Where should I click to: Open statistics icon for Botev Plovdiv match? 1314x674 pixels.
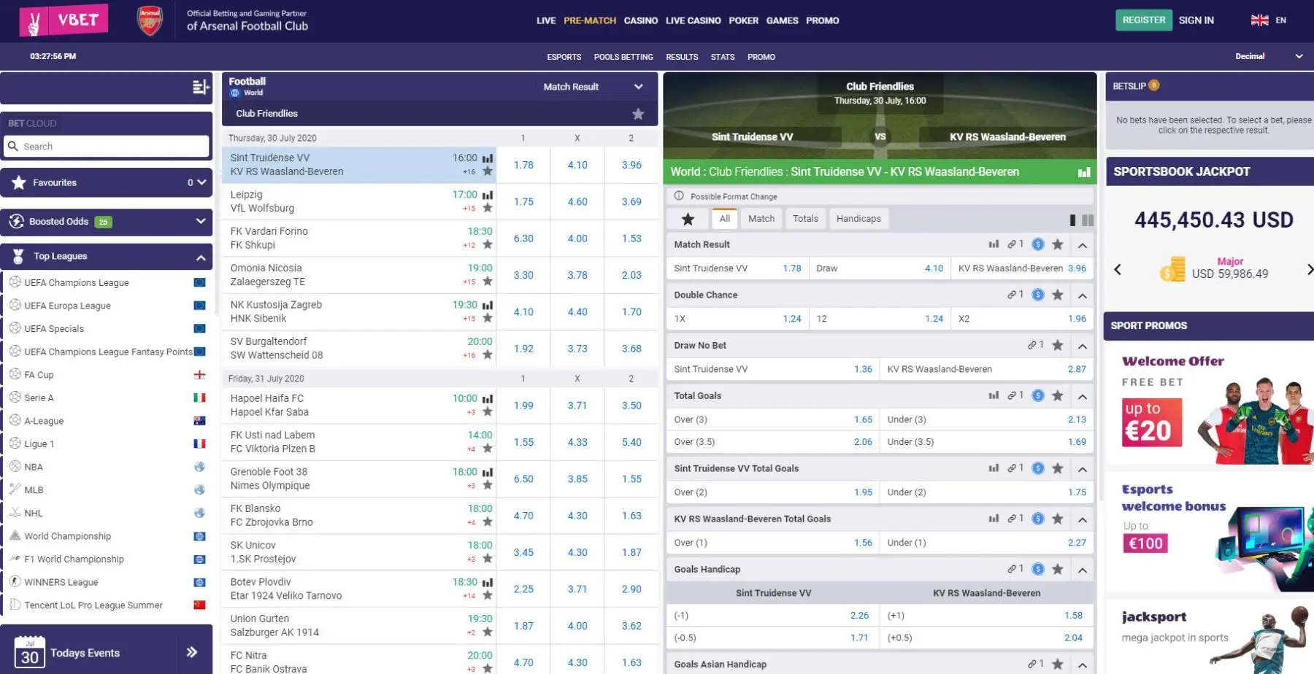[488, 582]
